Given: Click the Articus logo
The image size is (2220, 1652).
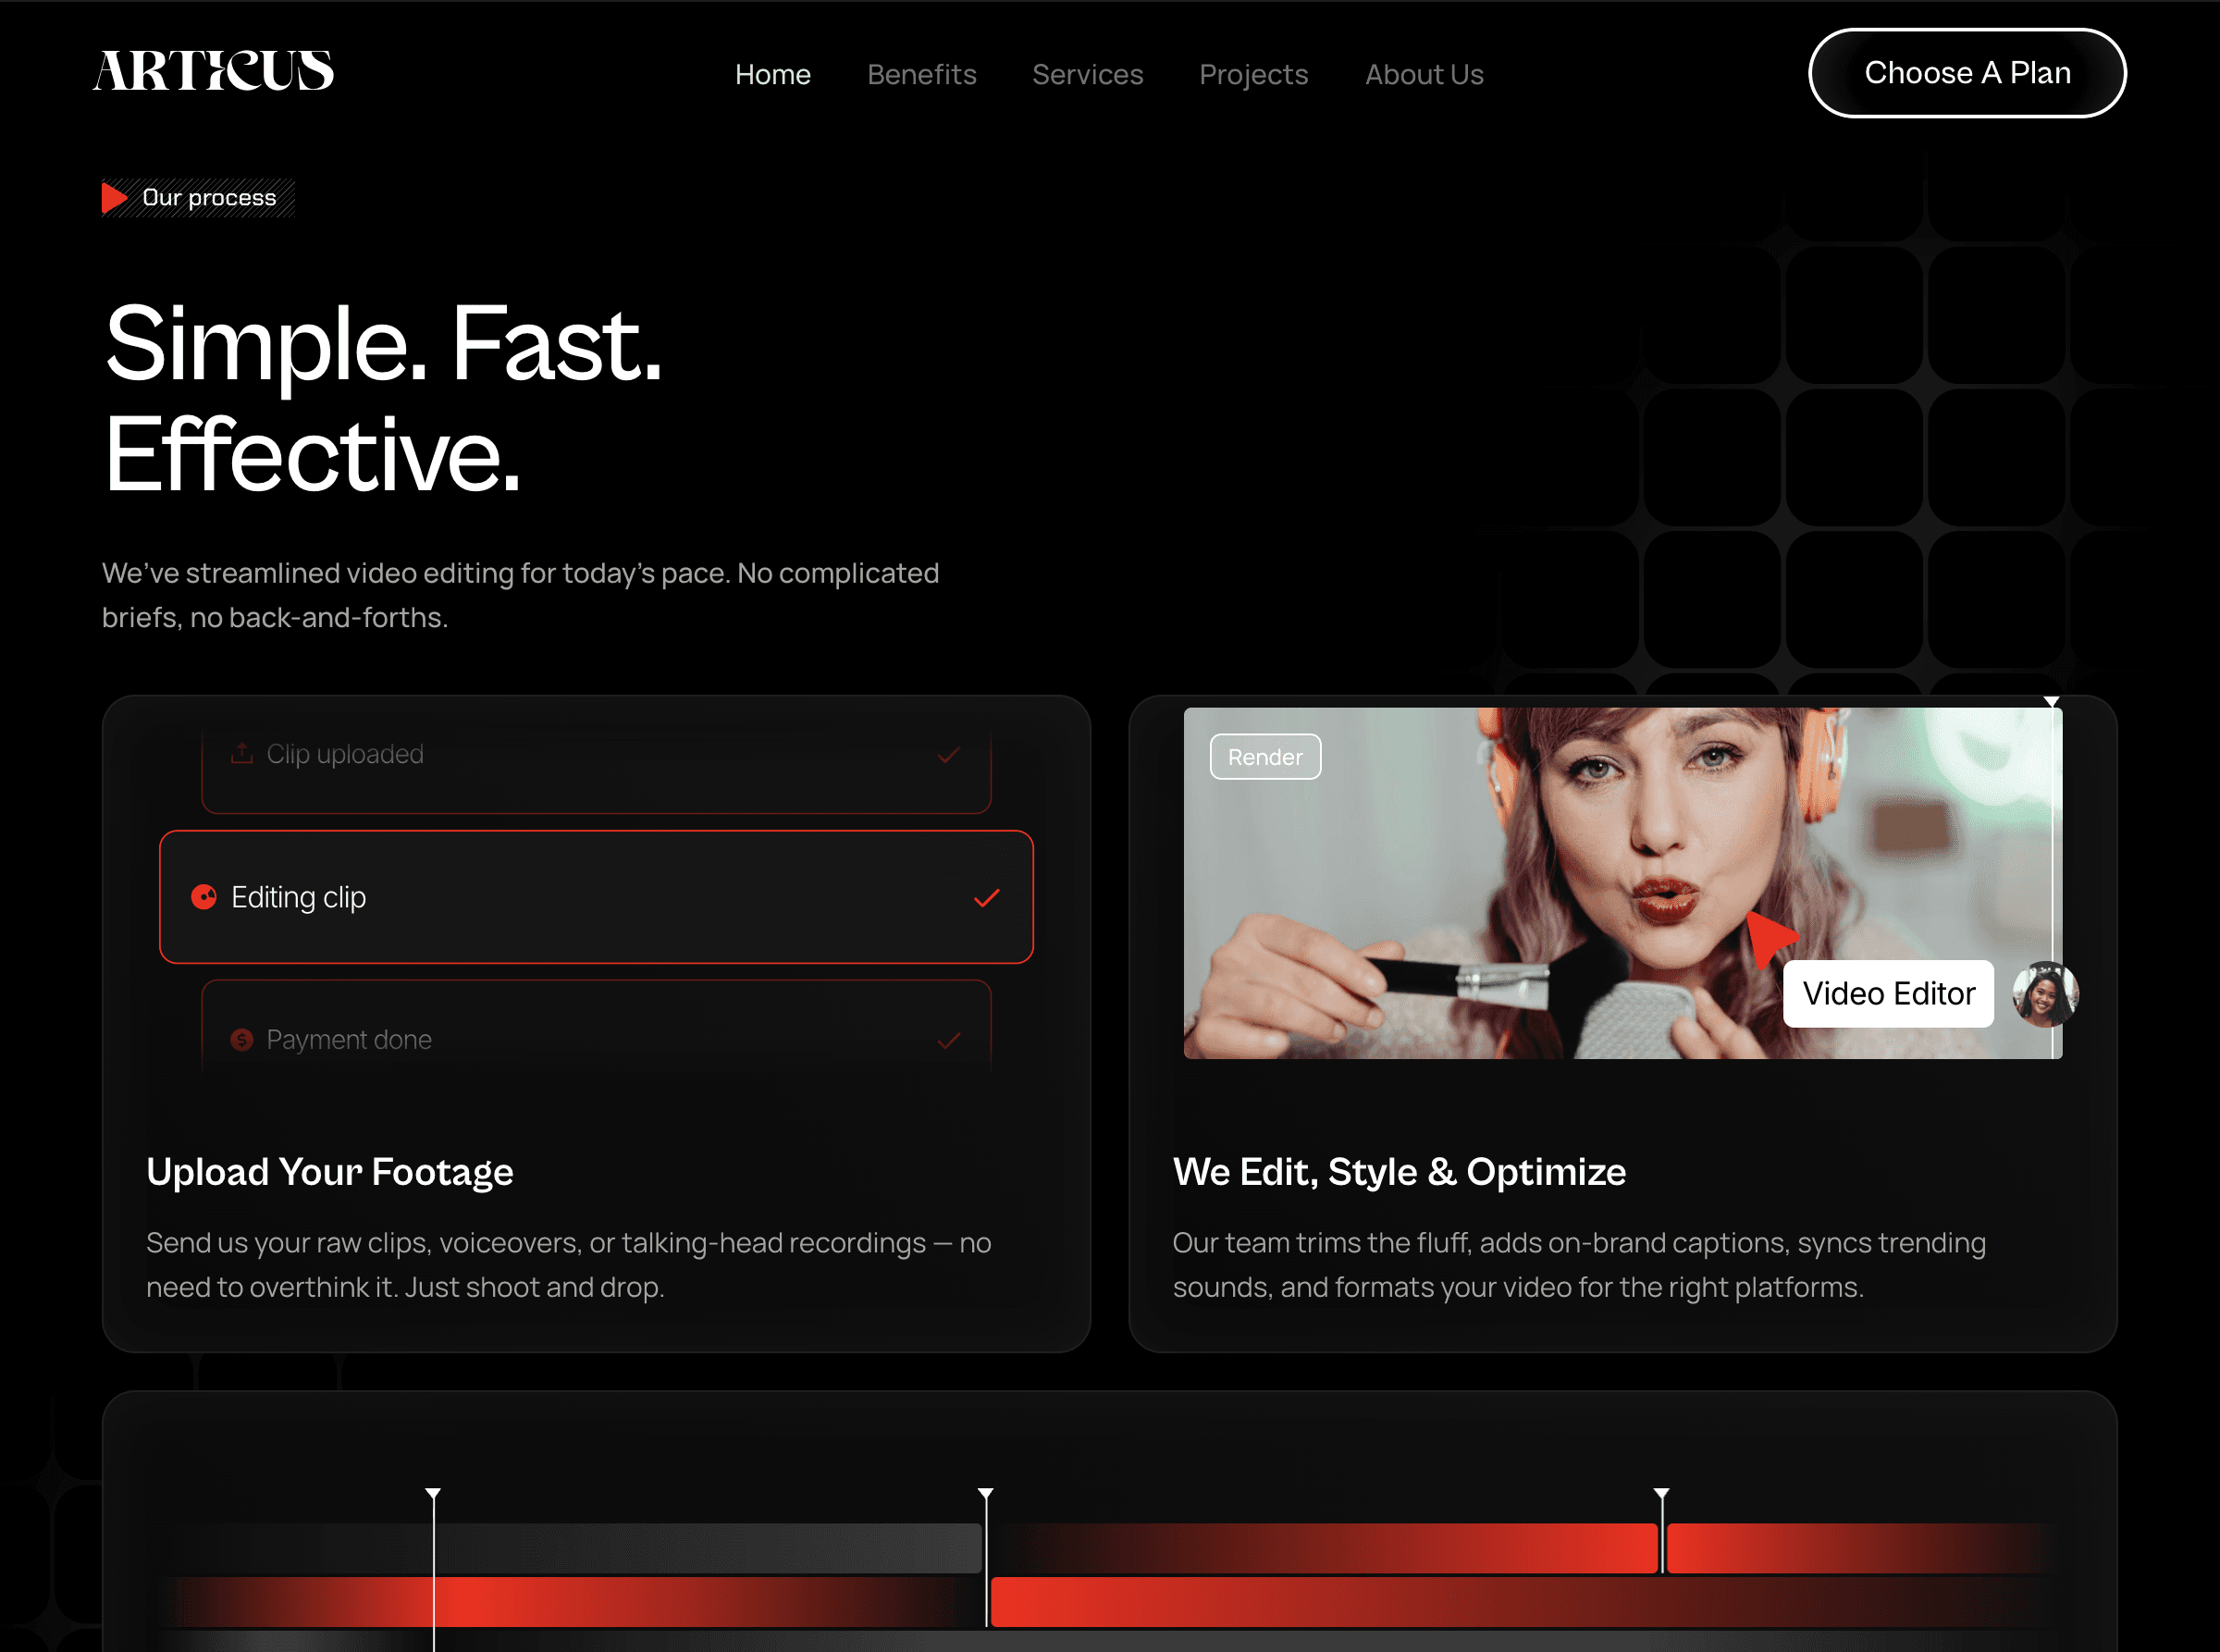Looking at the screenshot, I should click(213, 71).
